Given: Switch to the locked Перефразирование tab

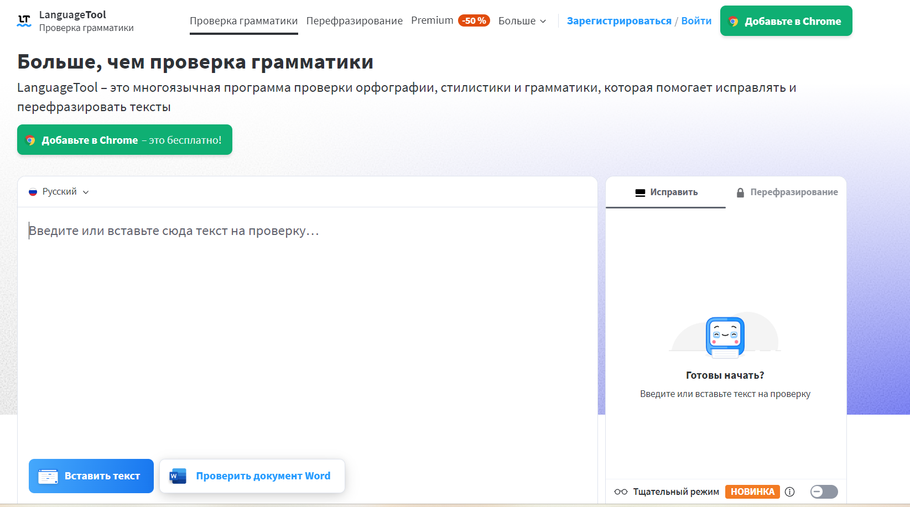Looking at the screenshot, I should tap(786, 192).
